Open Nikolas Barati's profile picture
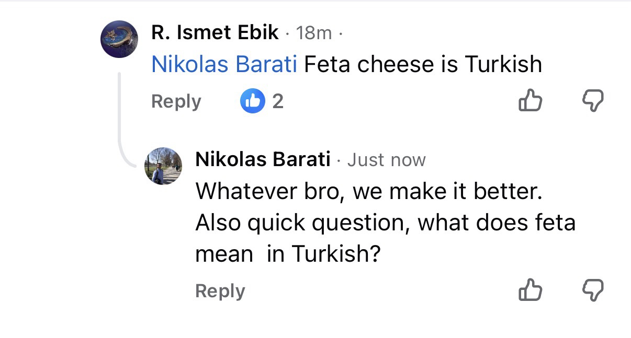 163,166
